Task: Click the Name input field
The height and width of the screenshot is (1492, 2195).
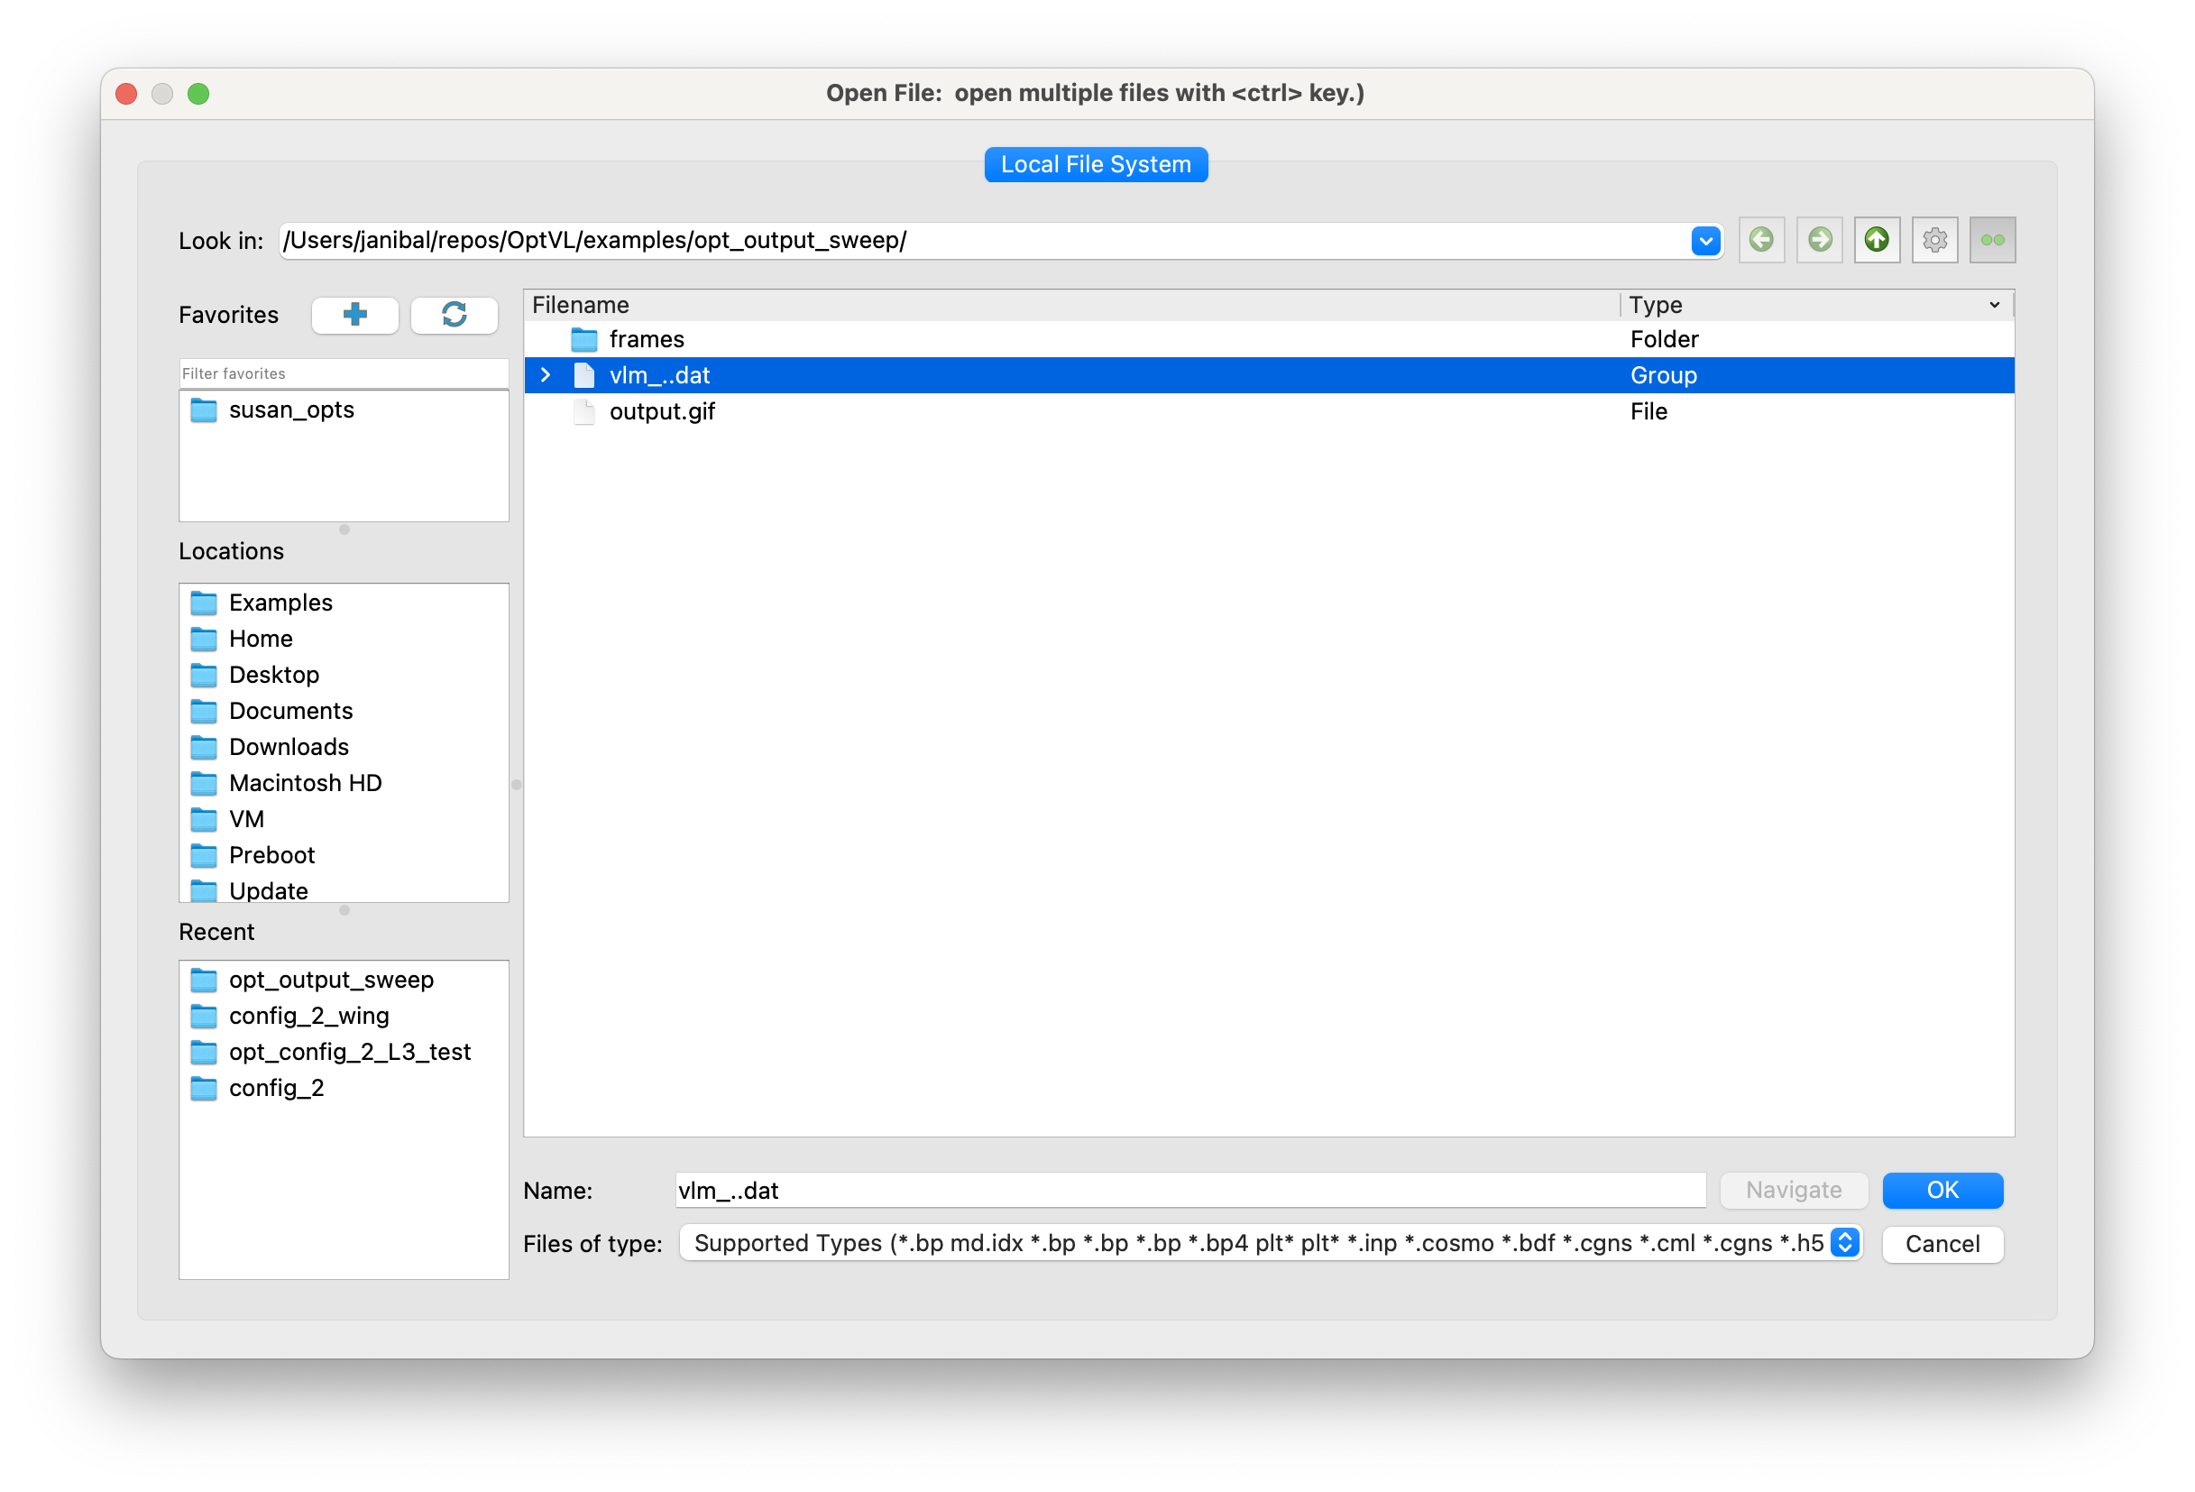Action: [1190, 1190]
